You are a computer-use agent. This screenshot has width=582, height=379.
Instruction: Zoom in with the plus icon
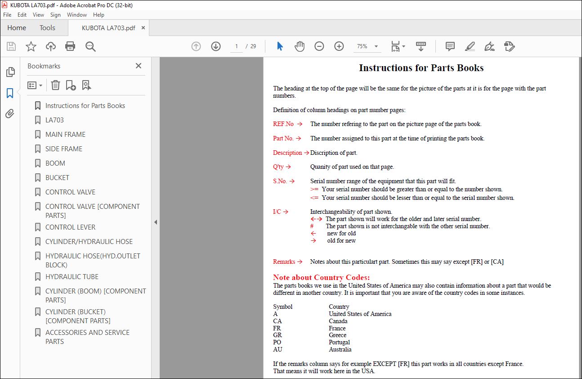pyautogui.click(x=339, y=46)
